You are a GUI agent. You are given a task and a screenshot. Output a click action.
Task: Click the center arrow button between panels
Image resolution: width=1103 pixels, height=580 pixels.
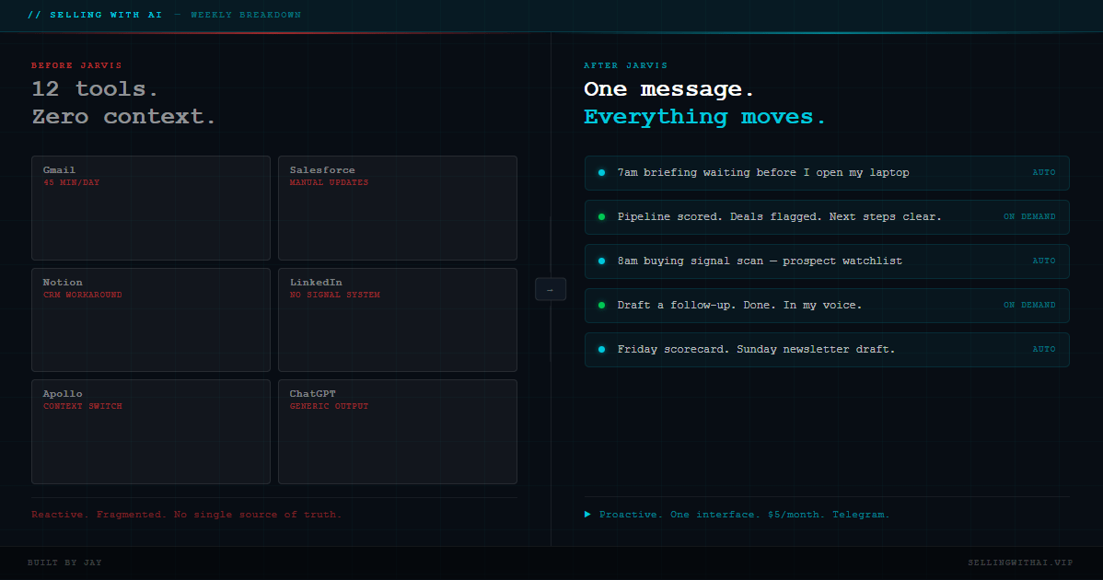(550, 289)
